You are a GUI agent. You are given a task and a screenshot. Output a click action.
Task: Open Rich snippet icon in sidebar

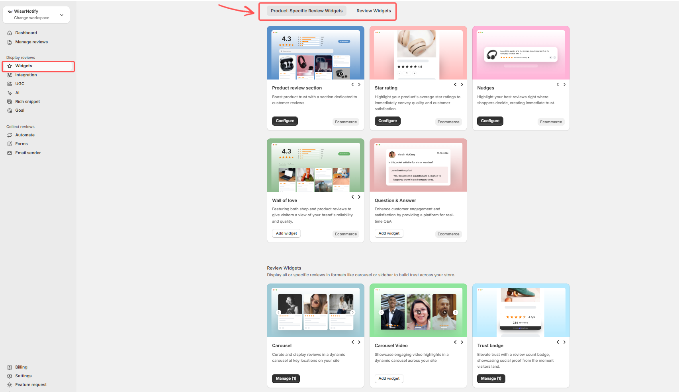point(10,102)
